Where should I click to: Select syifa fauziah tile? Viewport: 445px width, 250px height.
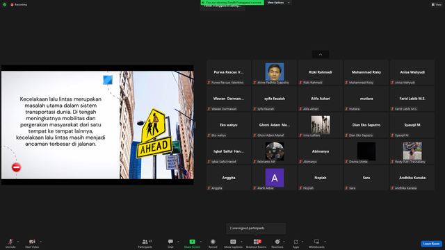[275, 99]
